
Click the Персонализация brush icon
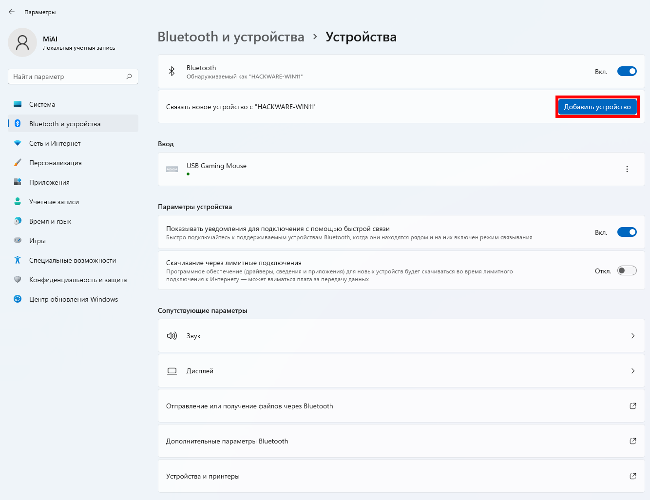coord(18,163)
